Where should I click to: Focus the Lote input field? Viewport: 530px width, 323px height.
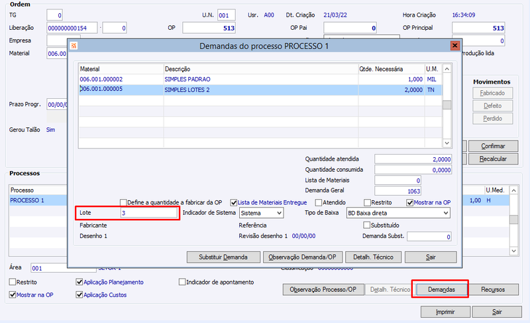pos(148,213)
